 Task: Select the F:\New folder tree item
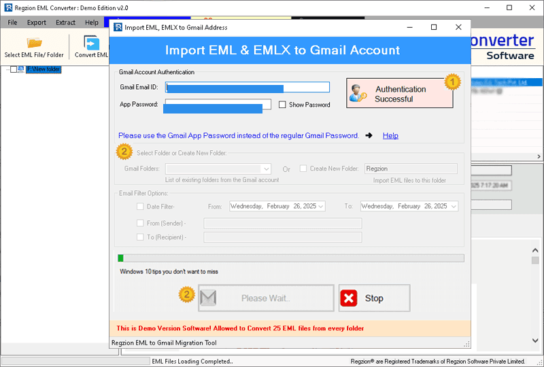point(44,69)
